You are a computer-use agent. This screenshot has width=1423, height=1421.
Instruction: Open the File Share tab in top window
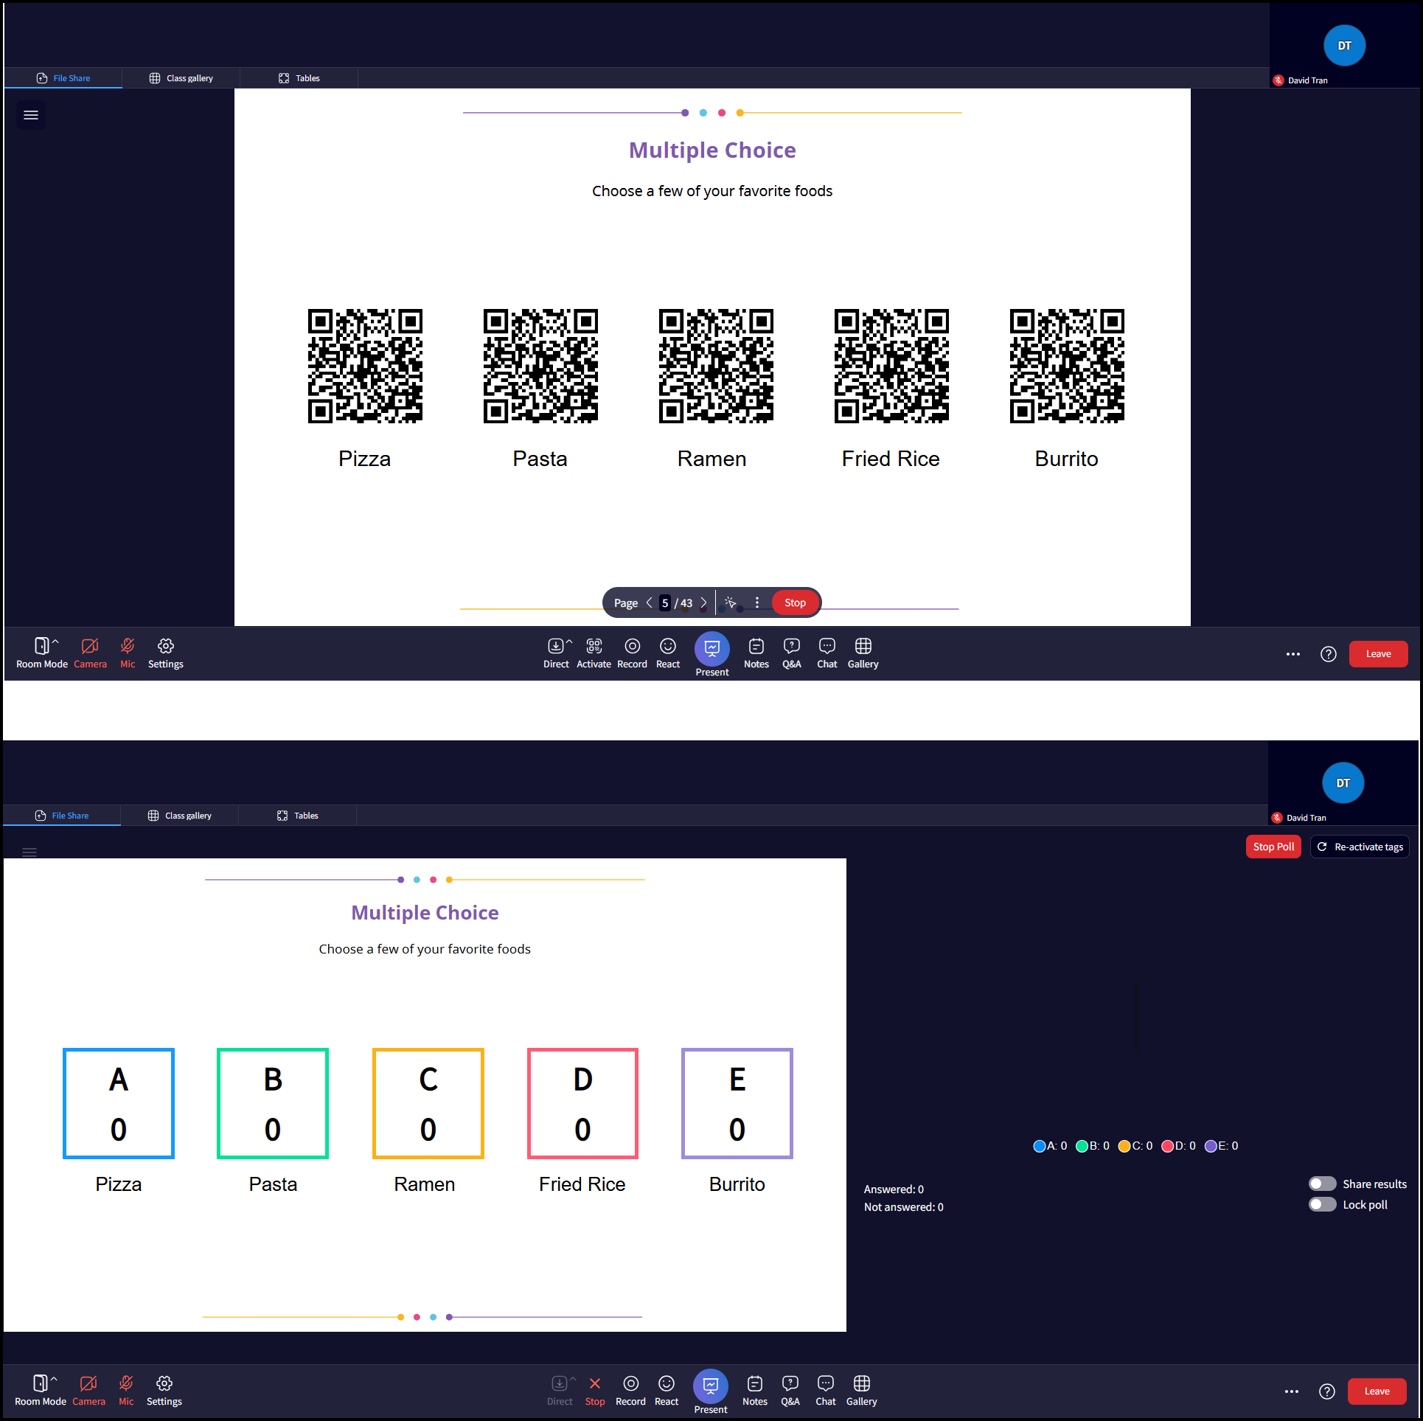point(63,78)
